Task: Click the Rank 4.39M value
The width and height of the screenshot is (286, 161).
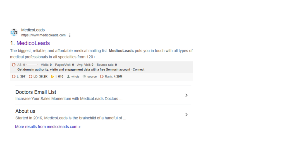Action: click(118, 77)
